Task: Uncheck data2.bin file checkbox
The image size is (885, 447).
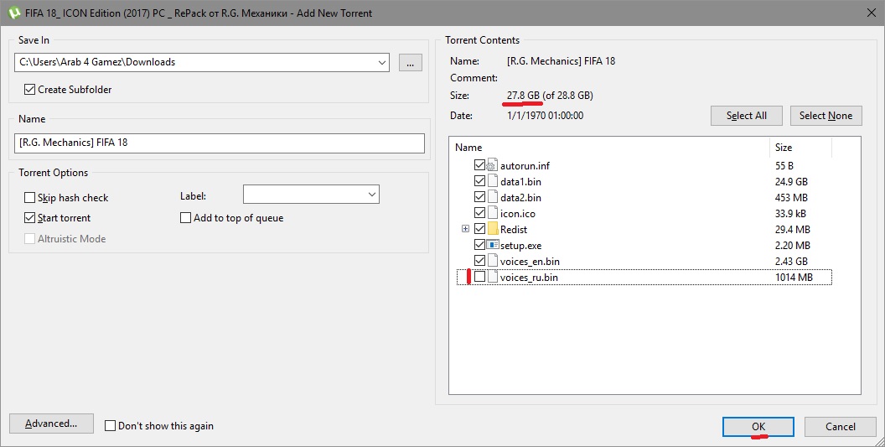Action: [479, 196]
